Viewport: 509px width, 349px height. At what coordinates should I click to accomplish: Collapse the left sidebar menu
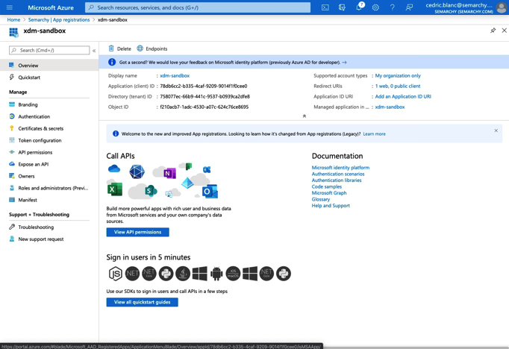[94, 51]
